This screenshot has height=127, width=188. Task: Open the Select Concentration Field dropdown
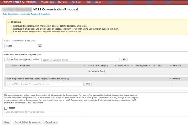24,46
